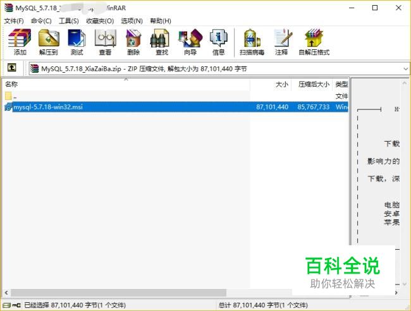The height and width of the screenshot is (311, 411).
Task: Open the 工具(S) menu
Action: tap(68, 21)
